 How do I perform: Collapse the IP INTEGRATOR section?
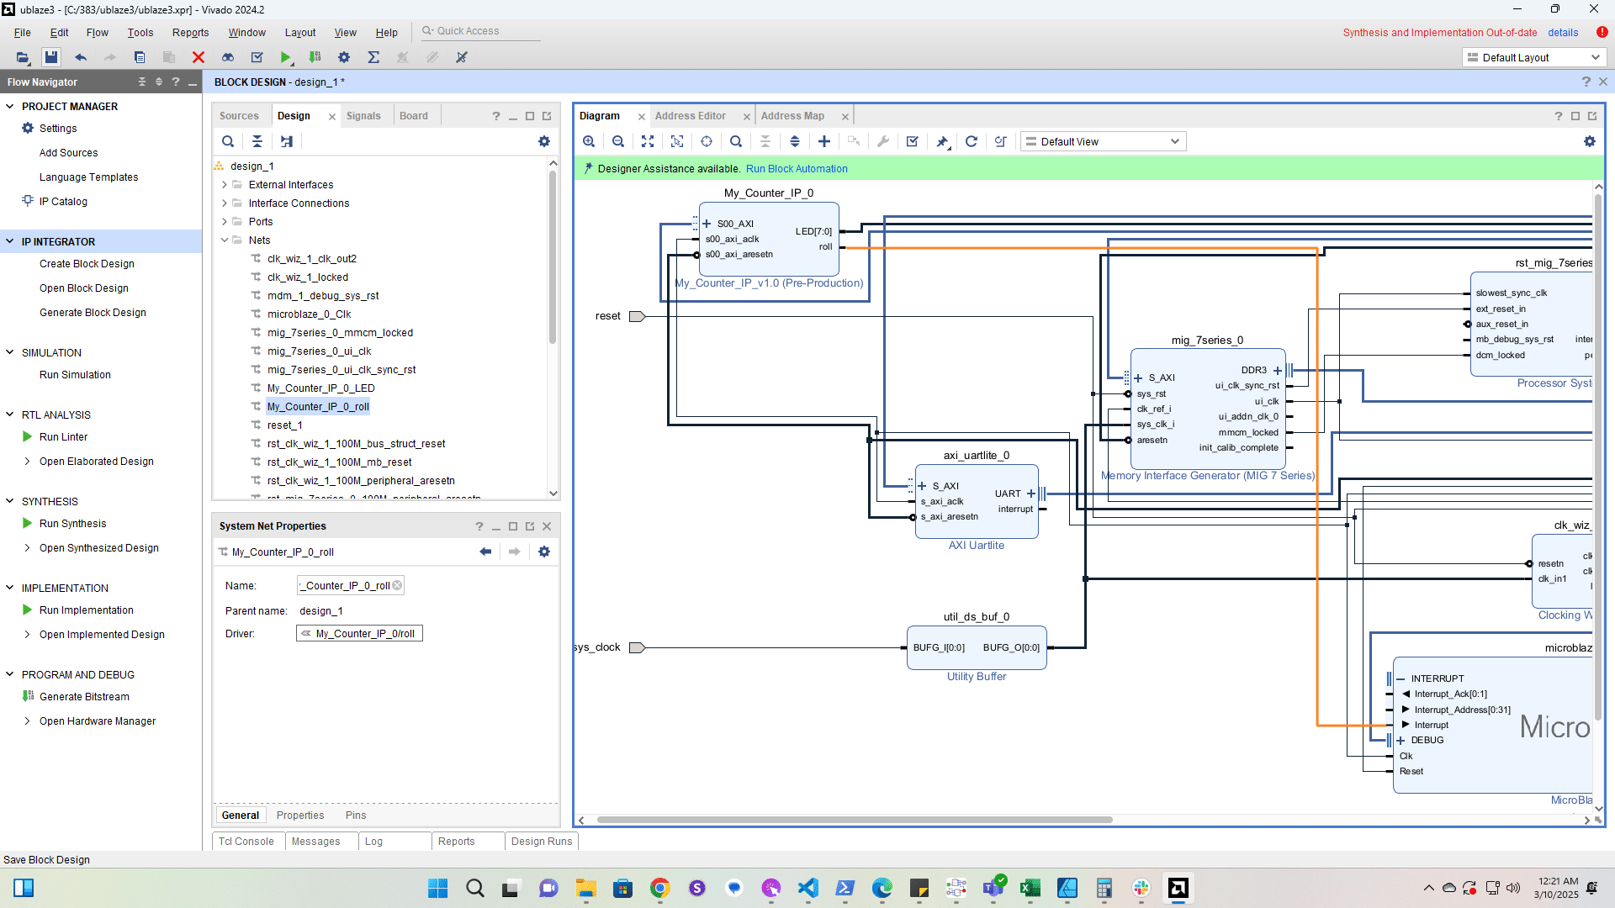pyautogui.click(x=10, y=241)
